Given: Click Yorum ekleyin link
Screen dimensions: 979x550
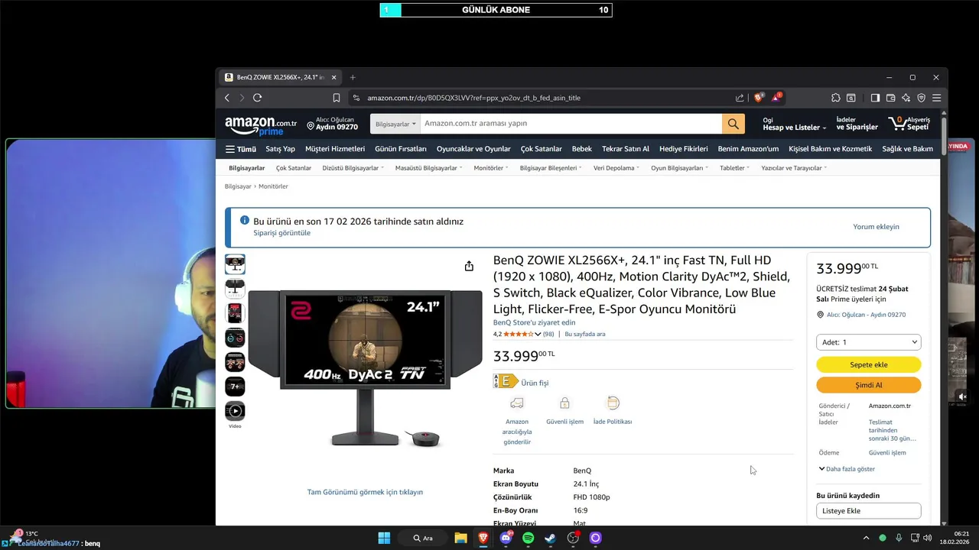Looking at the screenshot, I should tap(876, 227).
